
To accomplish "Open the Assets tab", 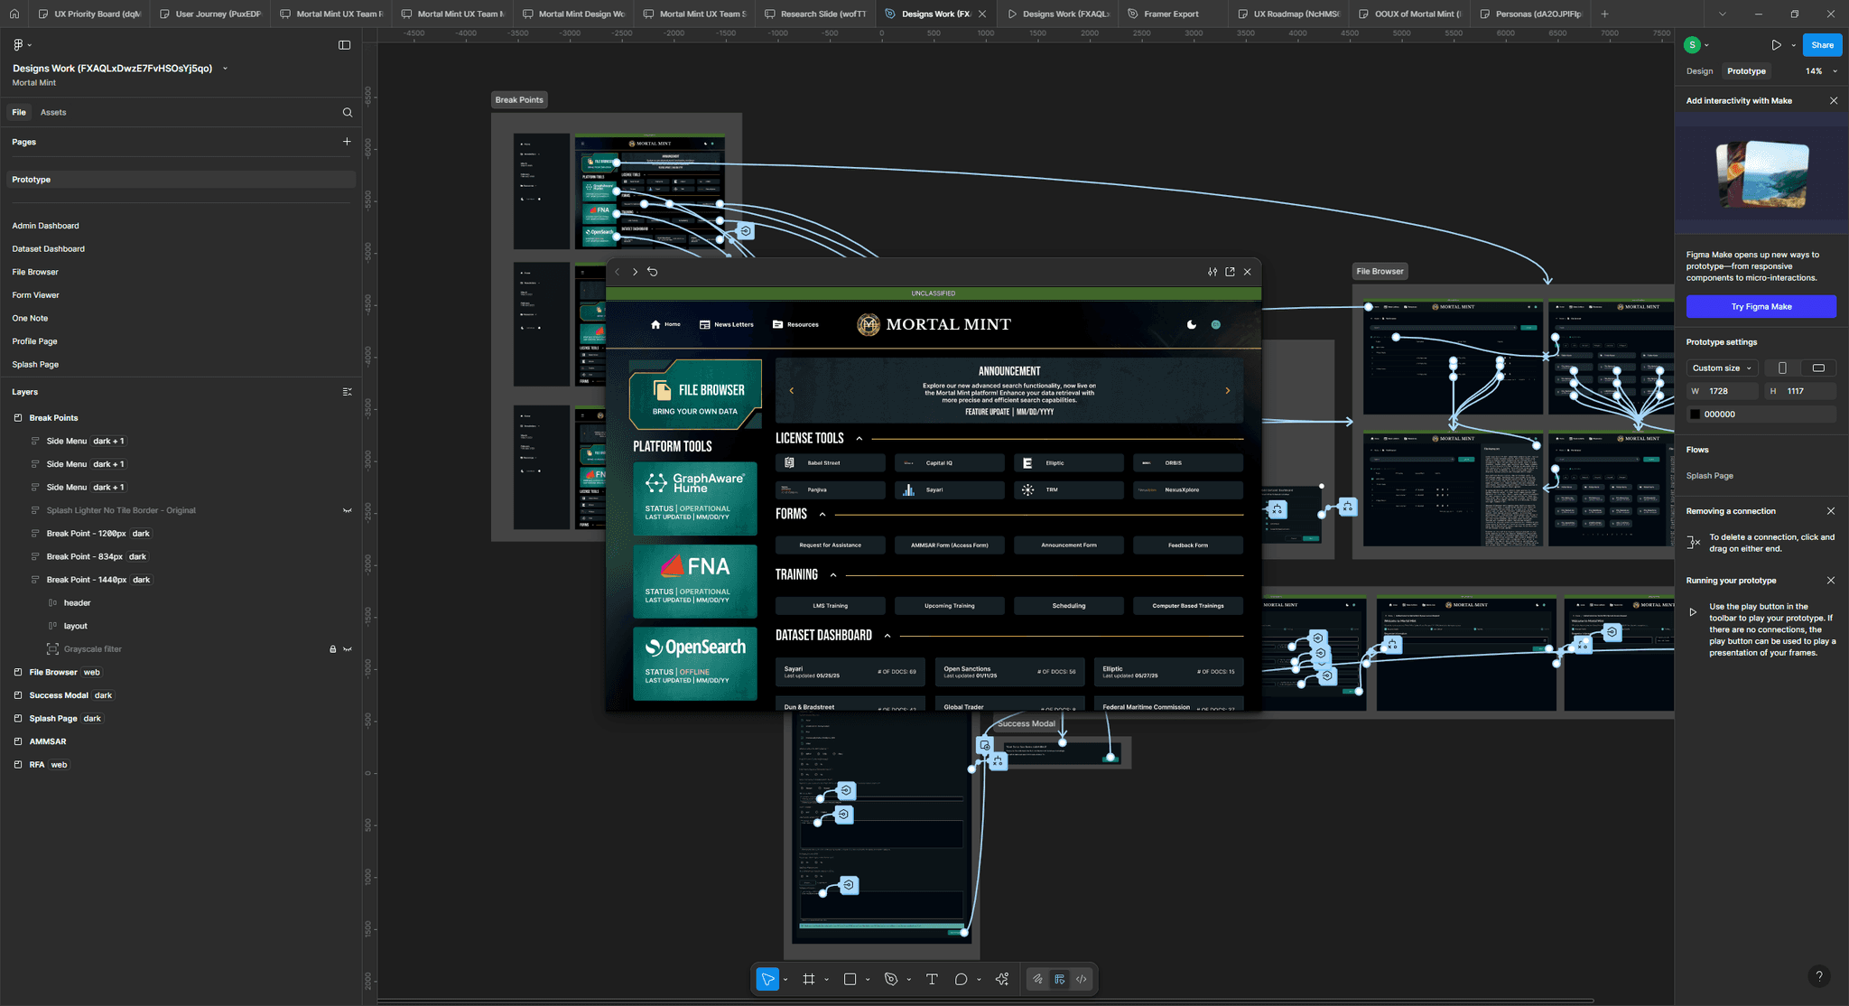I will pos(53,113).
